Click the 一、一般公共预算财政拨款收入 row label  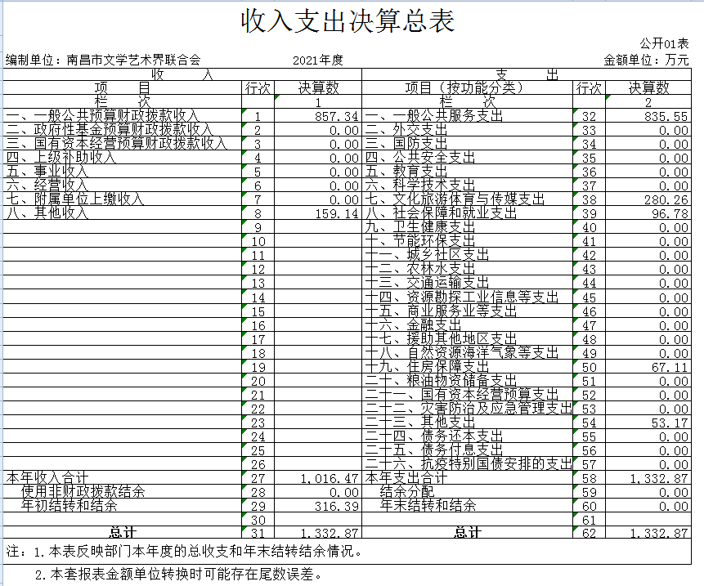coord(123,116)
